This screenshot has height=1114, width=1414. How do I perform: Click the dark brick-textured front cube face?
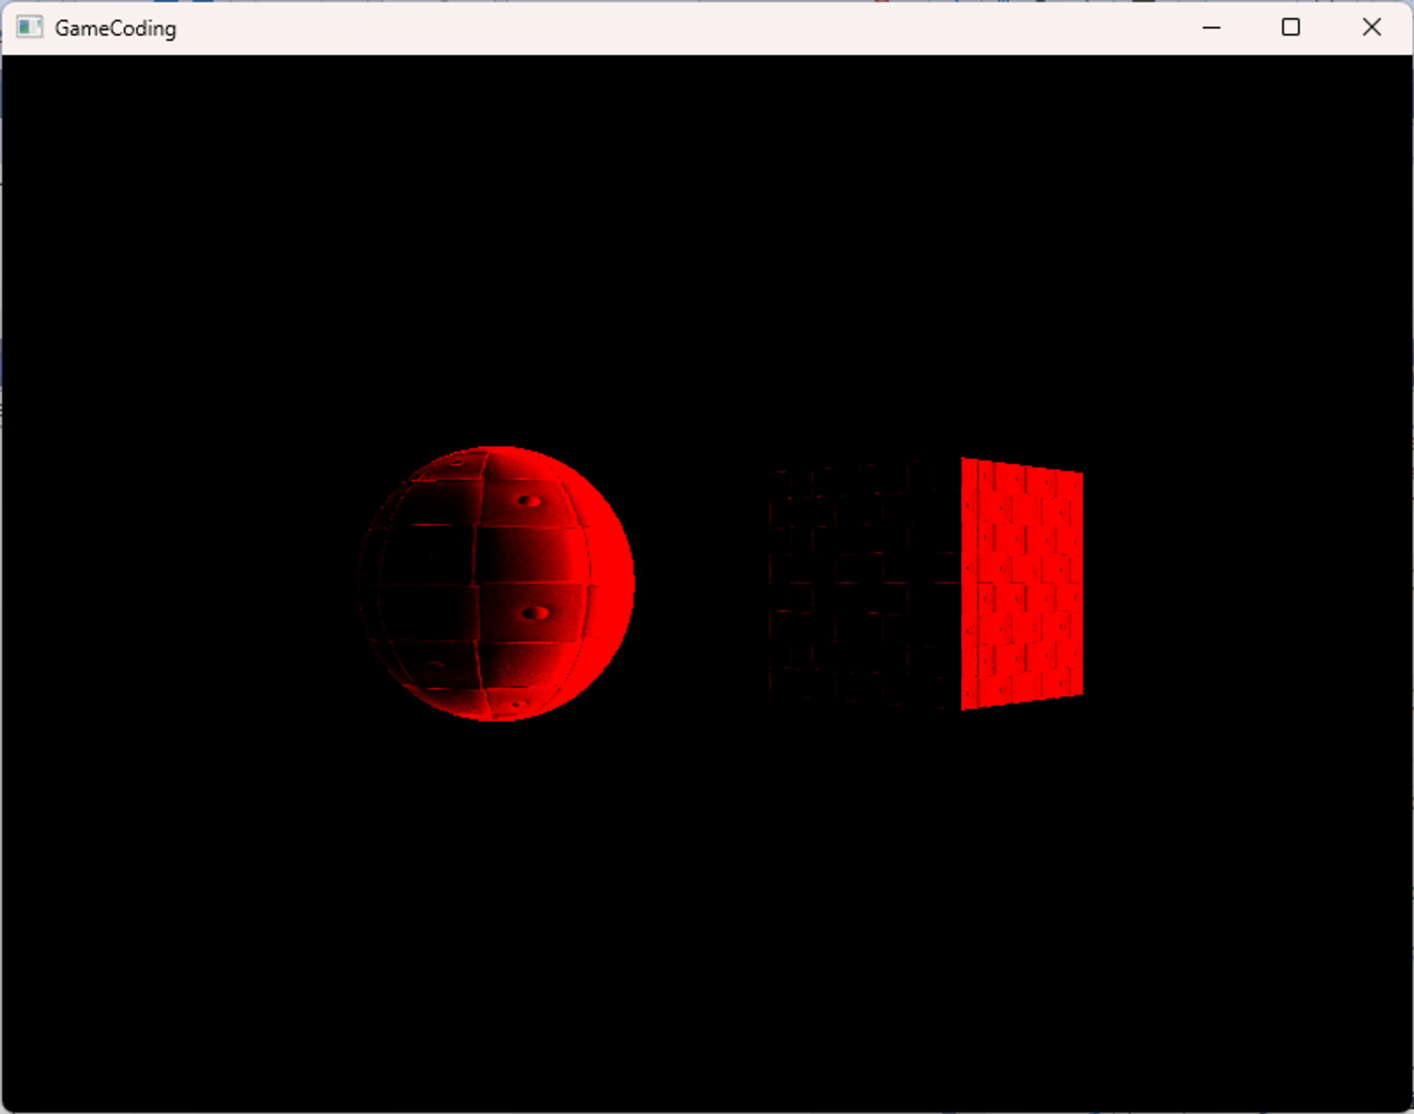tap(864, 583)
